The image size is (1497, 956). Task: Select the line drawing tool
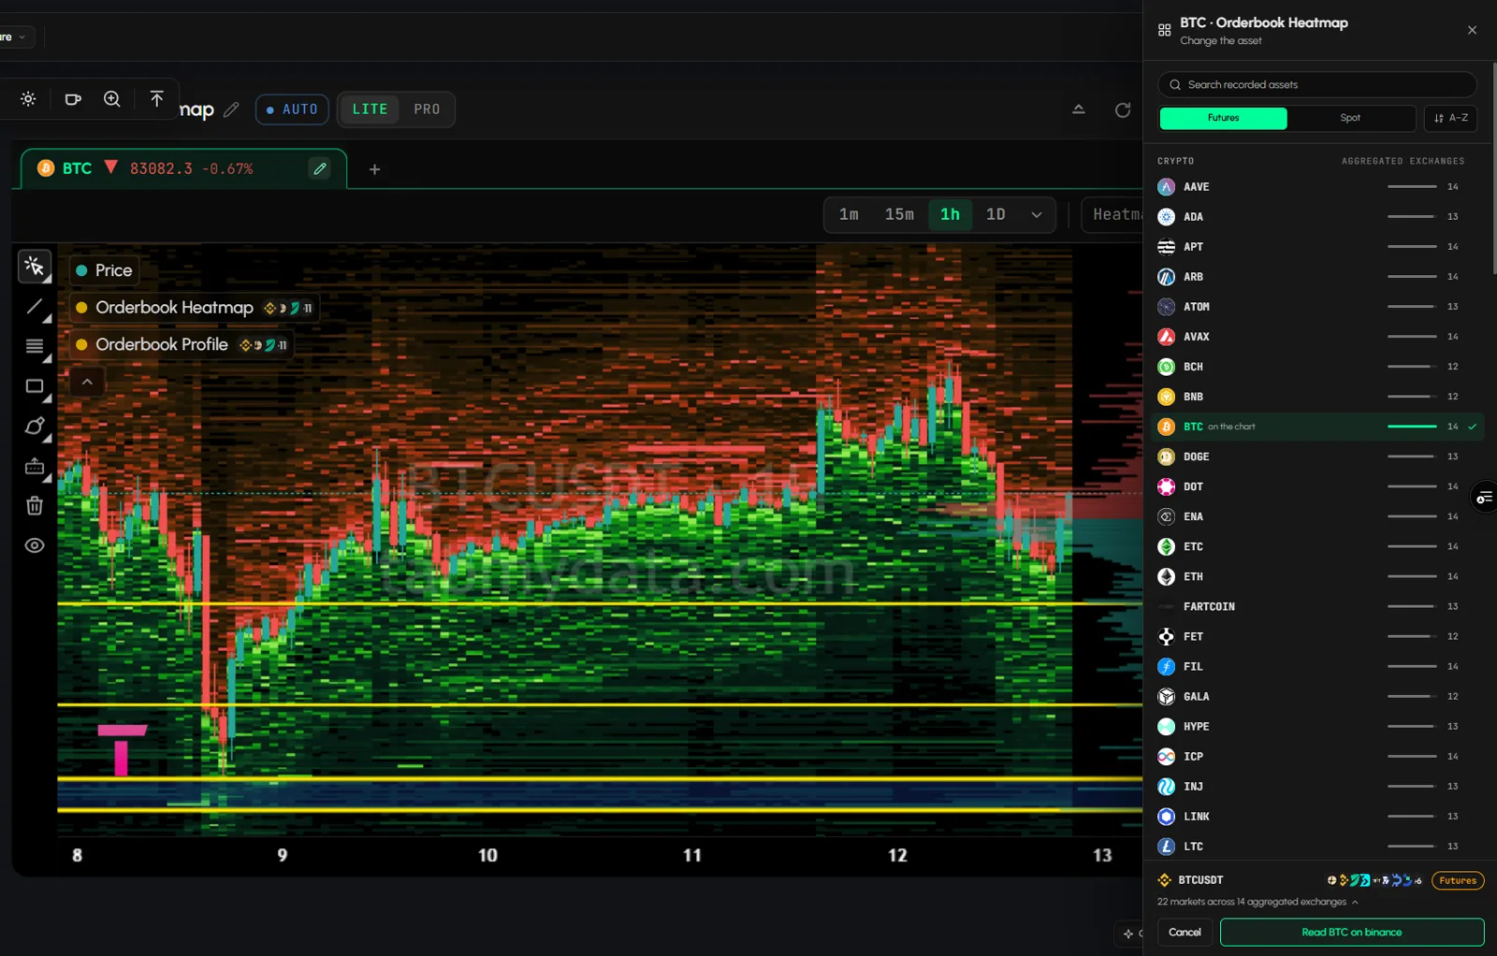coord(35,307)
